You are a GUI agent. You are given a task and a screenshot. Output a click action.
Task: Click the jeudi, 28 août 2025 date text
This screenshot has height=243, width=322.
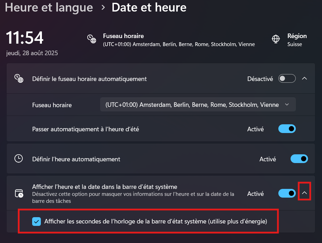point(32,53)
